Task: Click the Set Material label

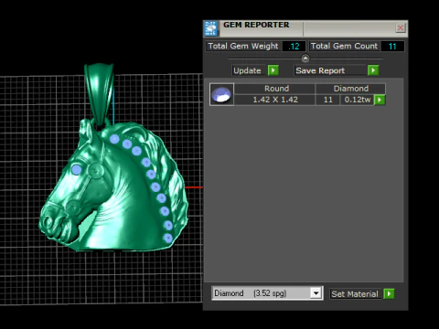Action: 355,294
